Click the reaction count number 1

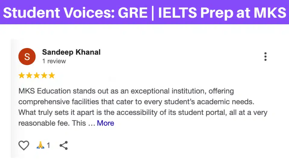click(x=48, y=146)
